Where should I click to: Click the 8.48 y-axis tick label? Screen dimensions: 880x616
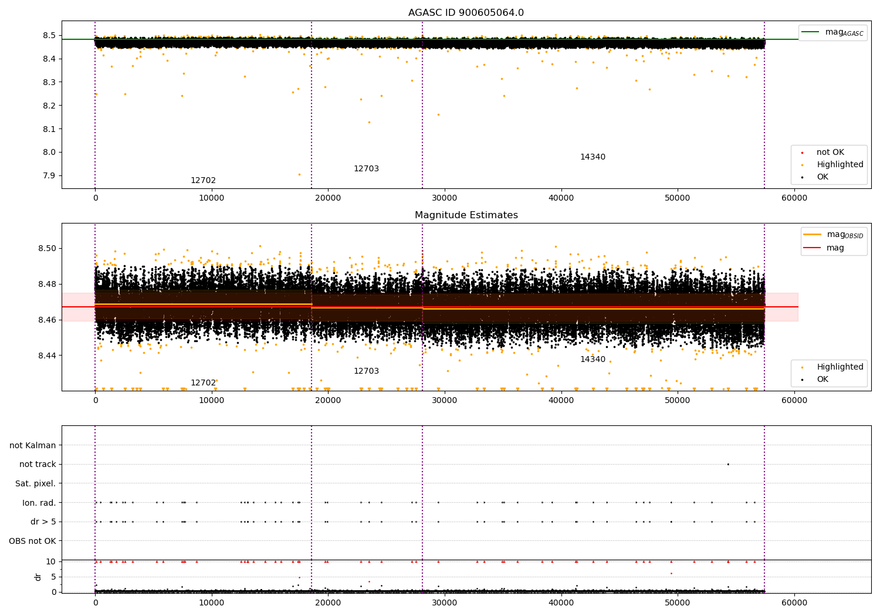point(47,284)
